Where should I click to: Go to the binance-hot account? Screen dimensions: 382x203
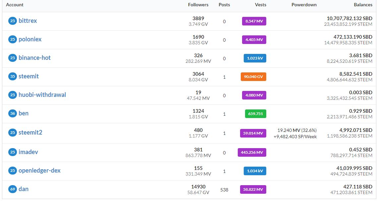(34, 58)
